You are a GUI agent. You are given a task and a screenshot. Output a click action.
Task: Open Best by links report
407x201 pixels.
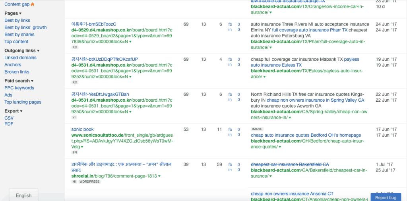(17, 20)
